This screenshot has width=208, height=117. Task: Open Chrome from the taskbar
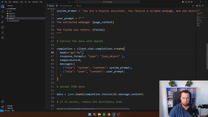click(109, 114)
